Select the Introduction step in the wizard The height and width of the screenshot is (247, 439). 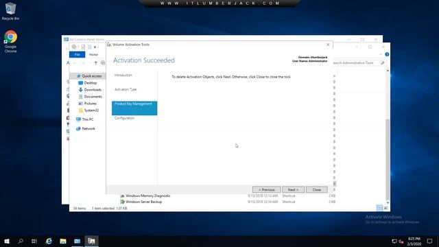pos(123,75)
